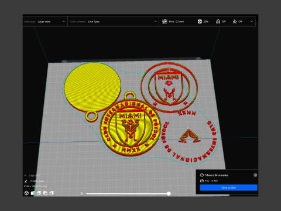Save the sliced file with Save to Disk
This screenshot has width=281, height=211.
pos(228,188)
